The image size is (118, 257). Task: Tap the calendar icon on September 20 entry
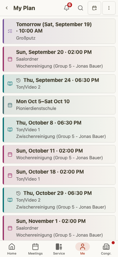click(10, 59)
